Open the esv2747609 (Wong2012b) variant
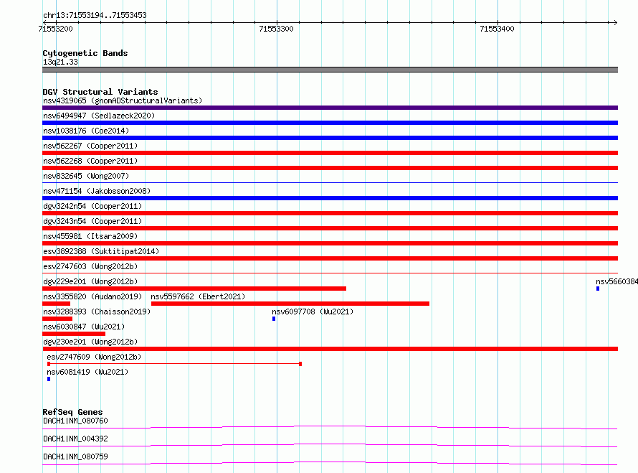 (94, 357)
